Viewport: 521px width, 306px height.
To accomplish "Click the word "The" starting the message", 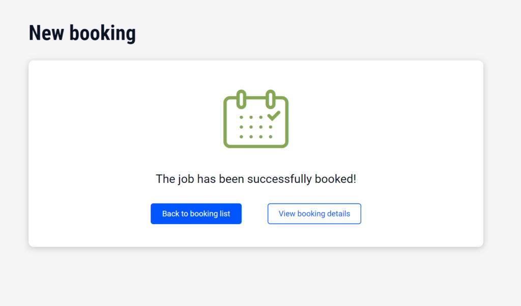I will 165,179.
